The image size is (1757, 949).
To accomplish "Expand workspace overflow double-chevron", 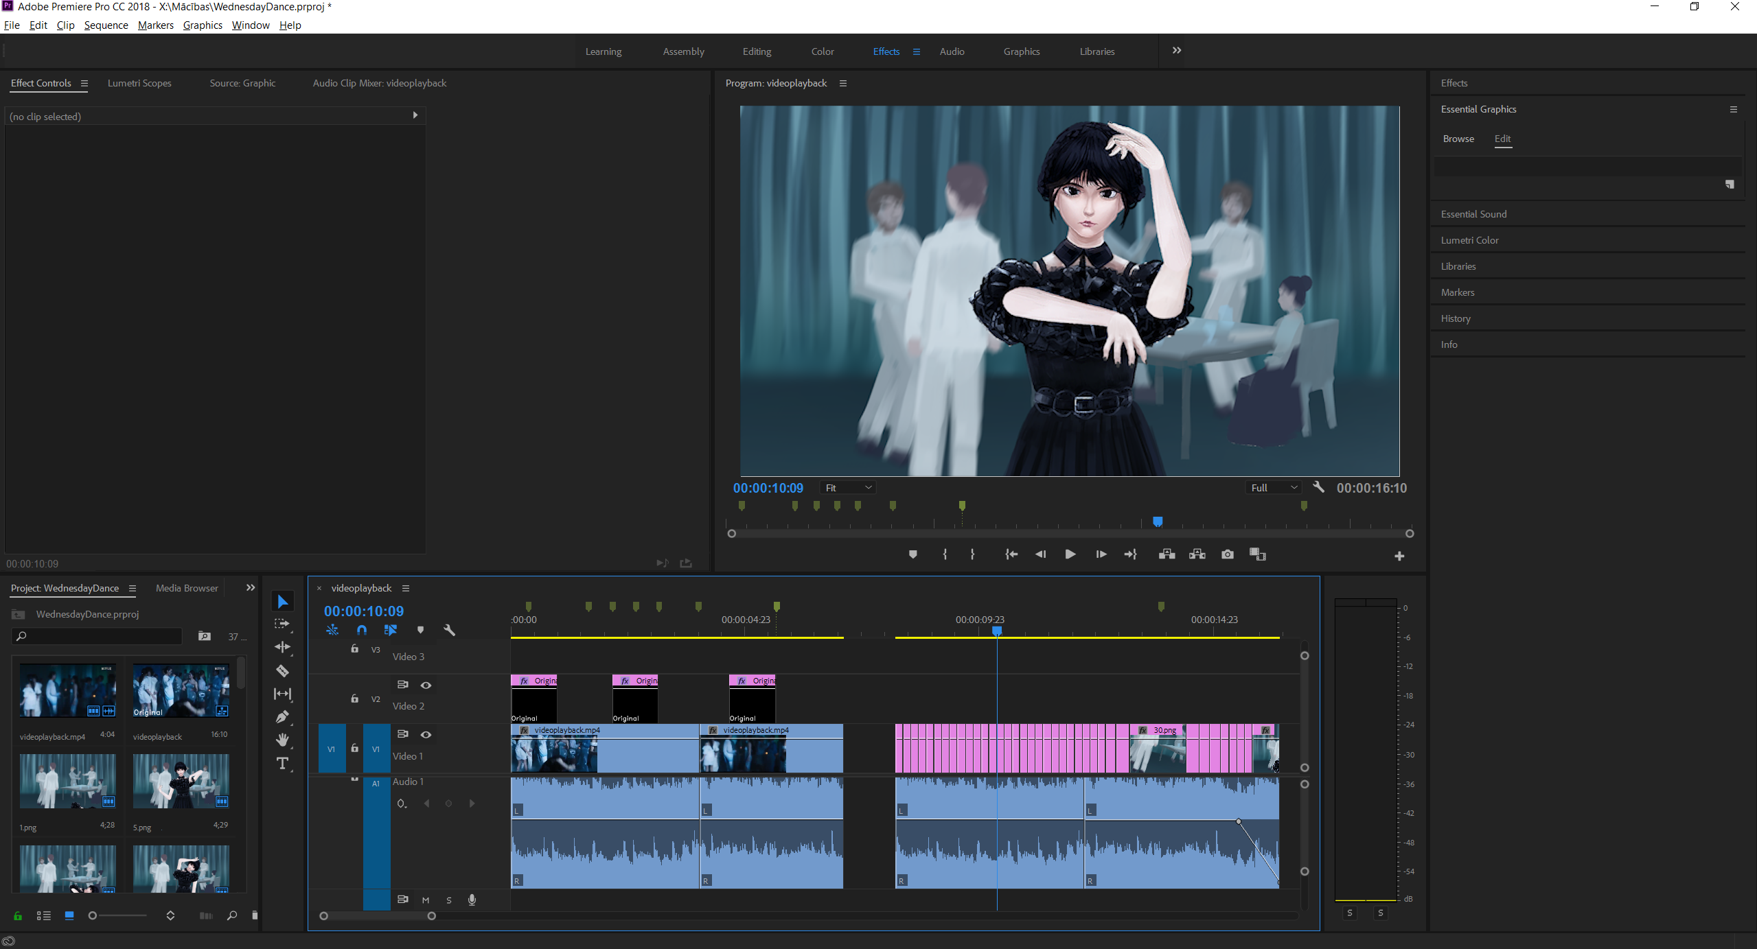I will (x=1176, y=51).
